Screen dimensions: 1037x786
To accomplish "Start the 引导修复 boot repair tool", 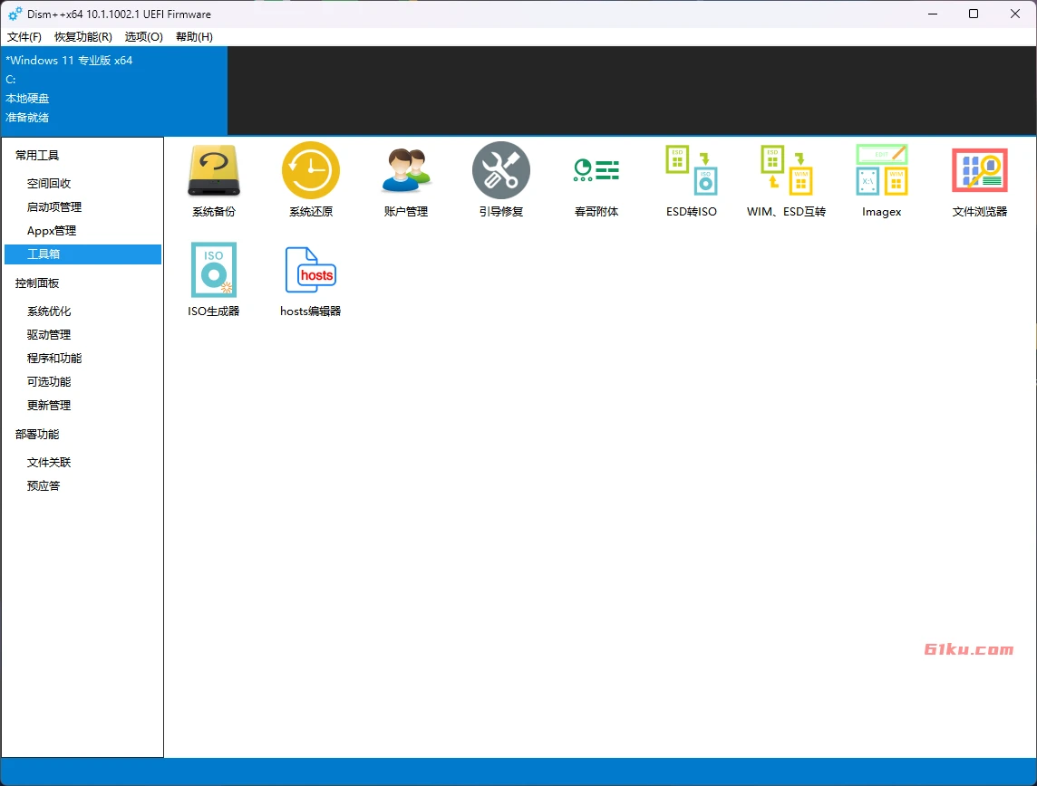I will coord(501,179).
